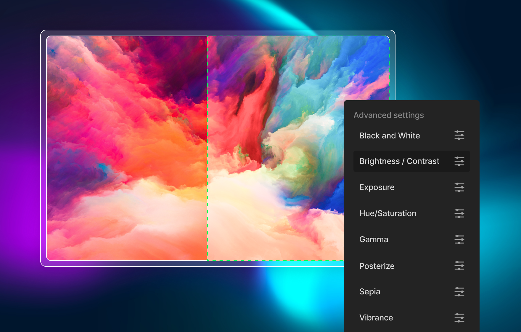Click the sliders icon beside Sepia
The image size is (521, 332).
[x=459, y=292]
